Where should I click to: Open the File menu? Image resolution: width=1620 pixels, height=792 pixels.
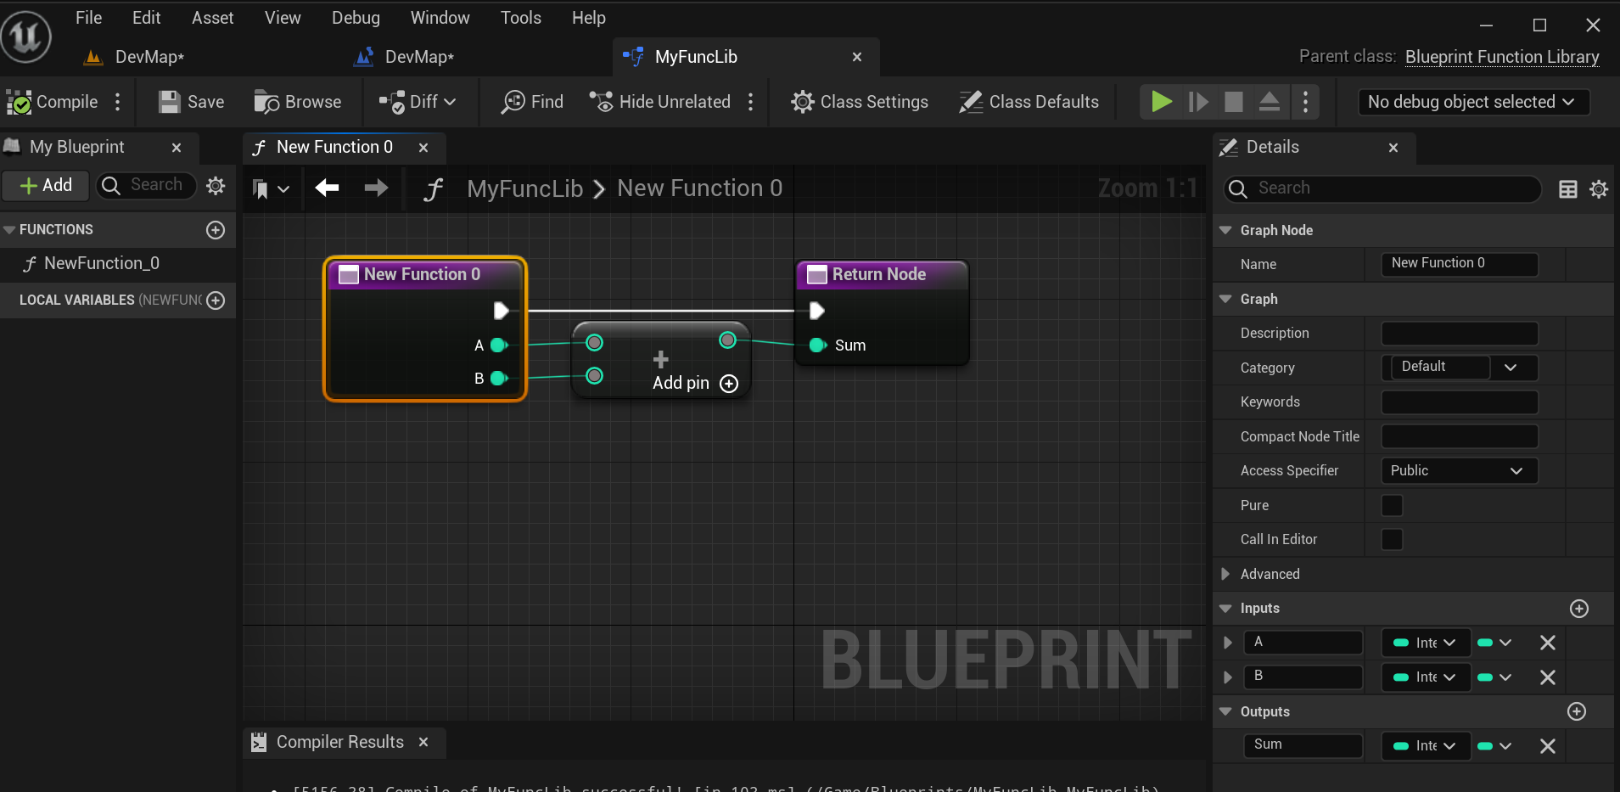pyautogui.click(x=88, y=18)
